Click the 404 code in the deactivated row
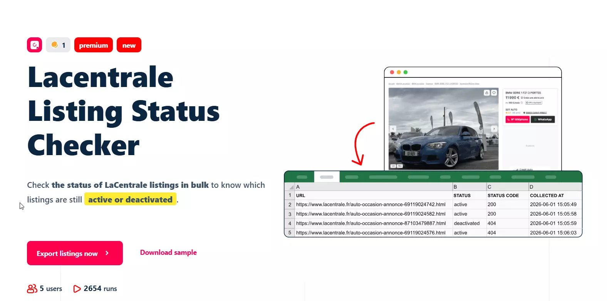The image size is (607, 301). pyautogui.click(x=492, y=223)
